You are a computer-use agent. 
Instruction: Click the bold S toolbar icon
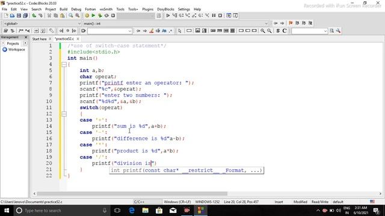pyautogui.click(x=278, y=31)
